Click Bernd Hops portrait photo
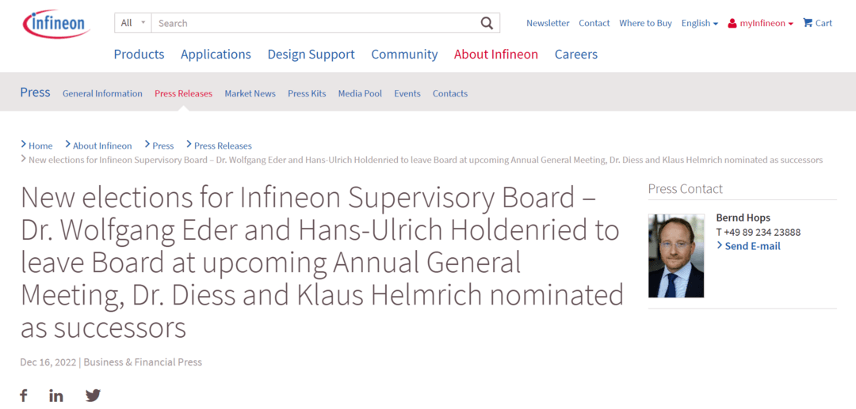The image size is (856, 409). click(676, 256)
